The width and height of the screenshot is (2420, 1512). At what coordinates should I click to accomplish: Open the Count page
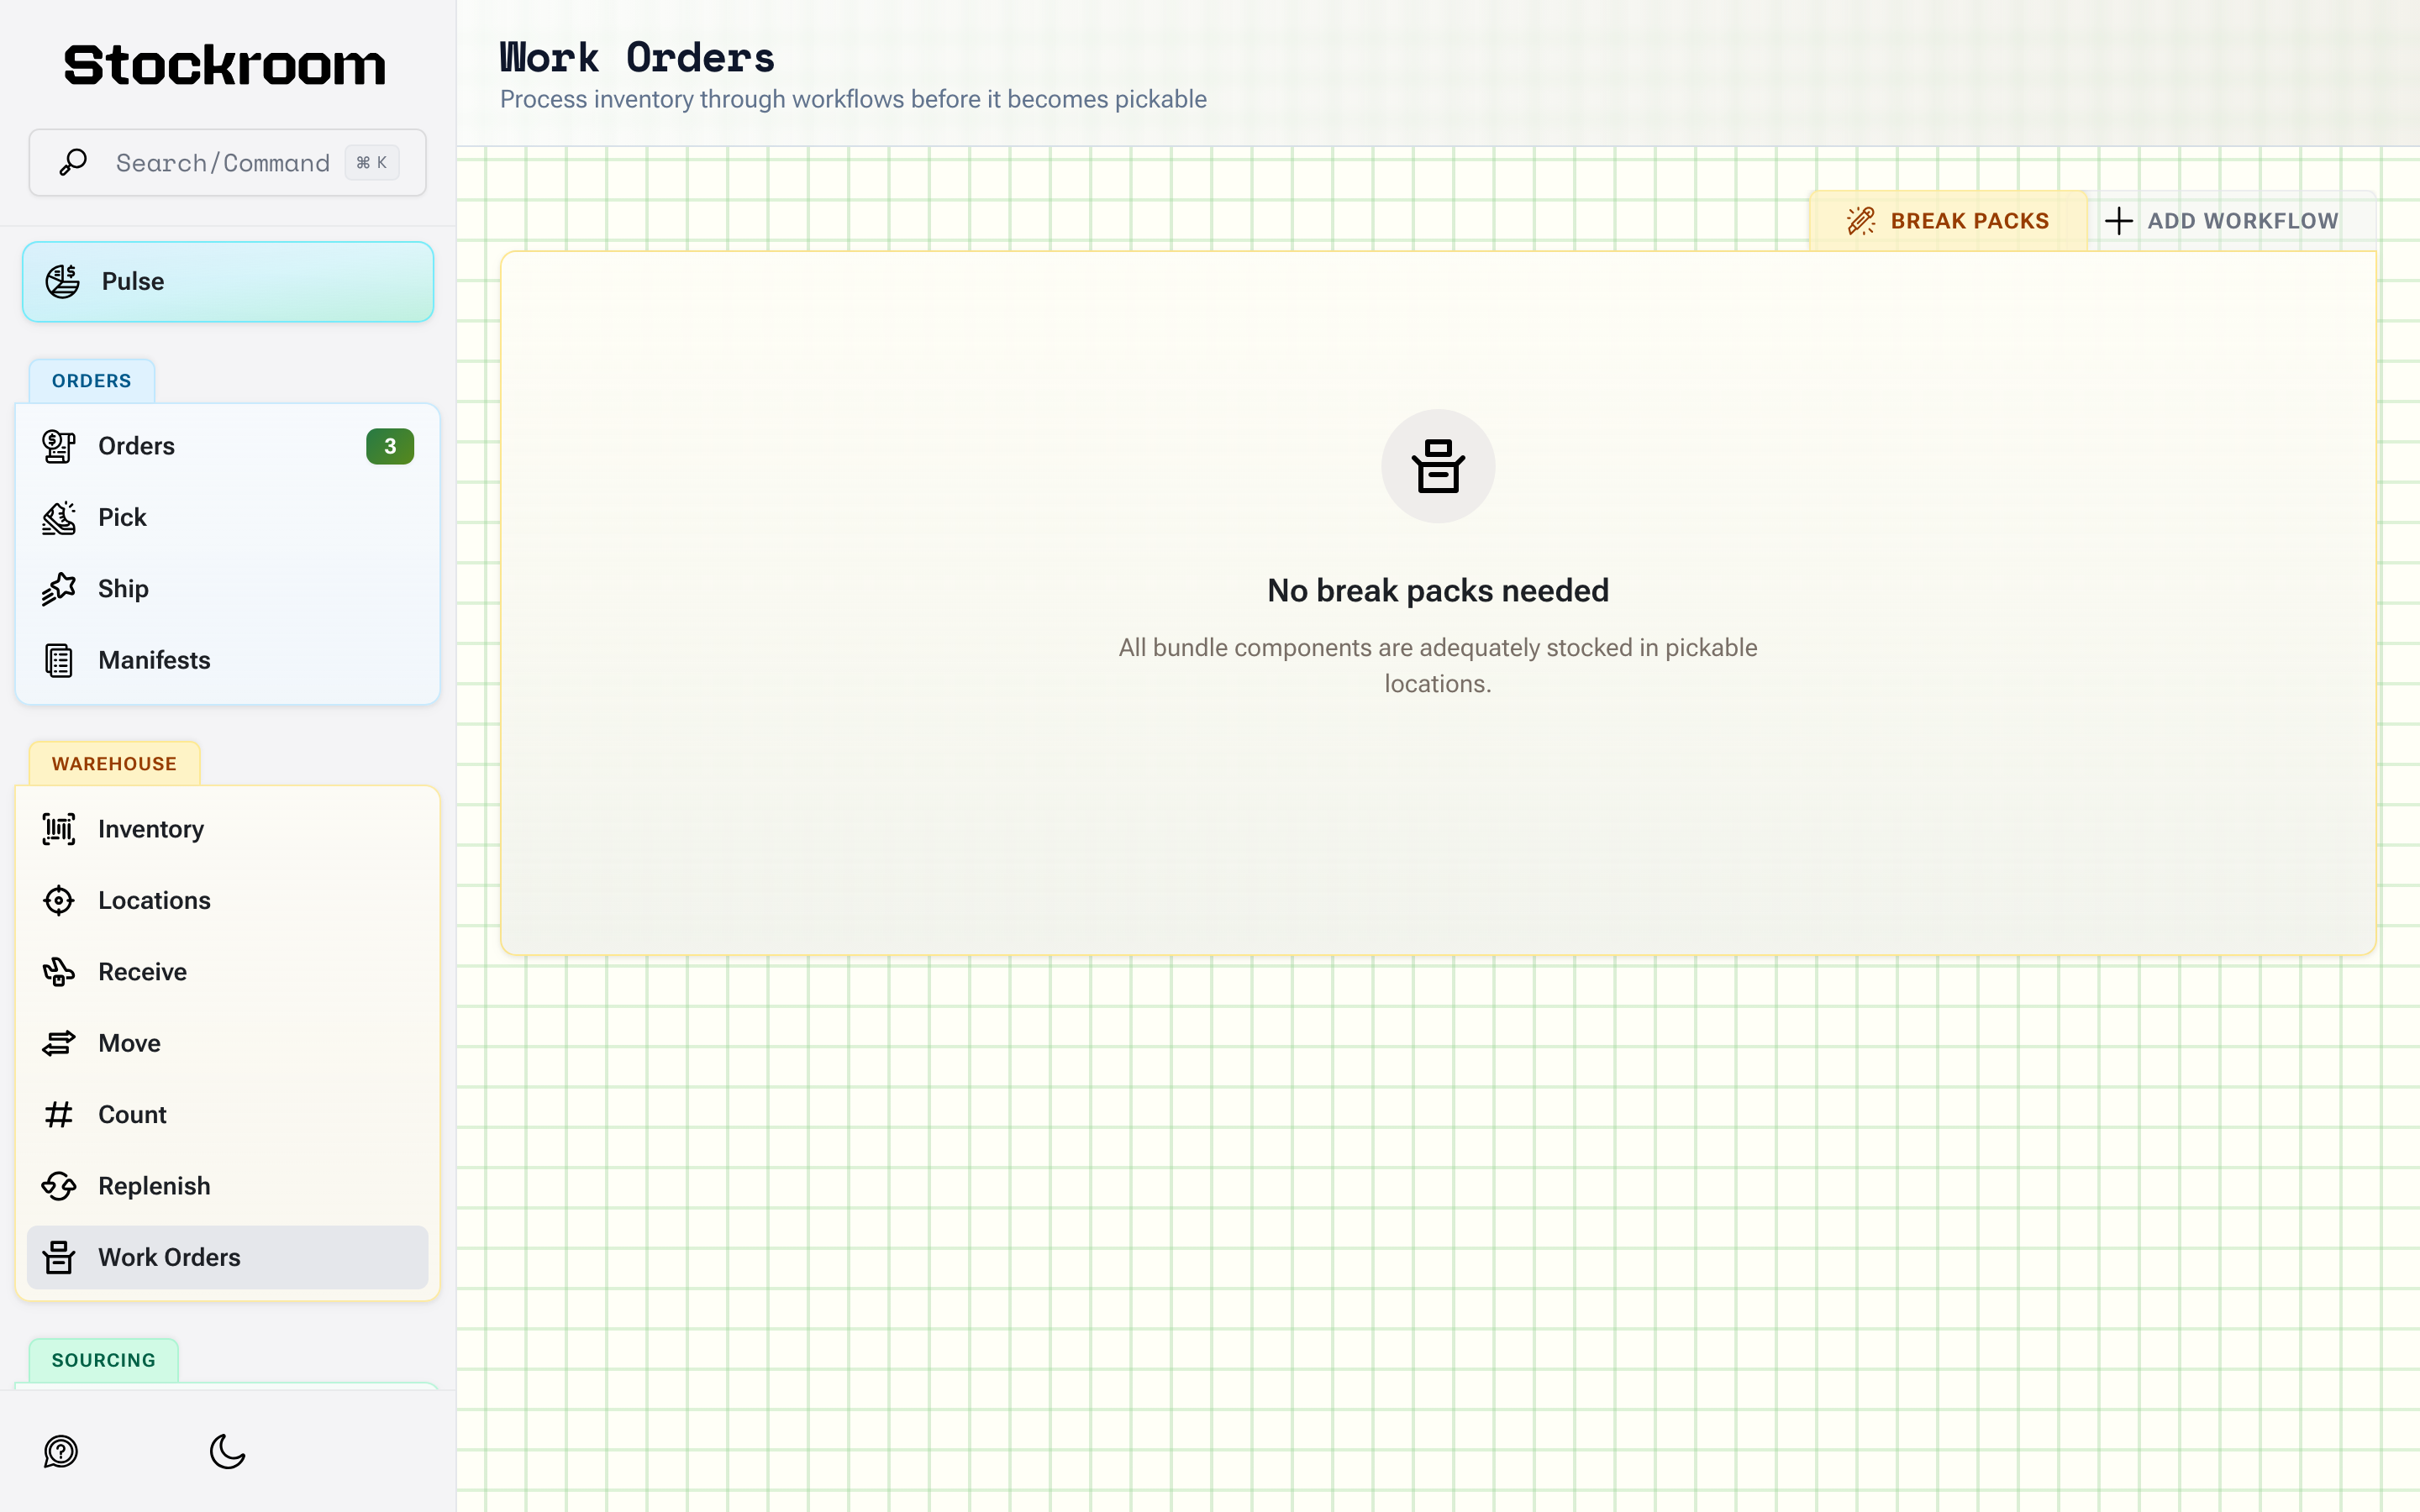(228, 1114)
